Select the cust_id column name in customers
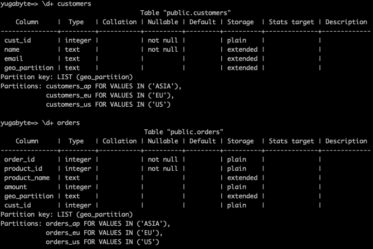Image resolution: width=373 pixels, height=249 pixels. click(18, 40)
